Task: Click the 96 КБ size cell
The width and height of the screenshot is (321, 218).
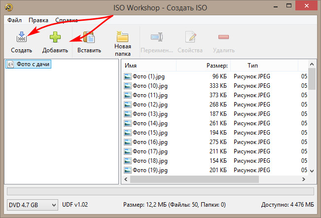Action: coord(219,76)
